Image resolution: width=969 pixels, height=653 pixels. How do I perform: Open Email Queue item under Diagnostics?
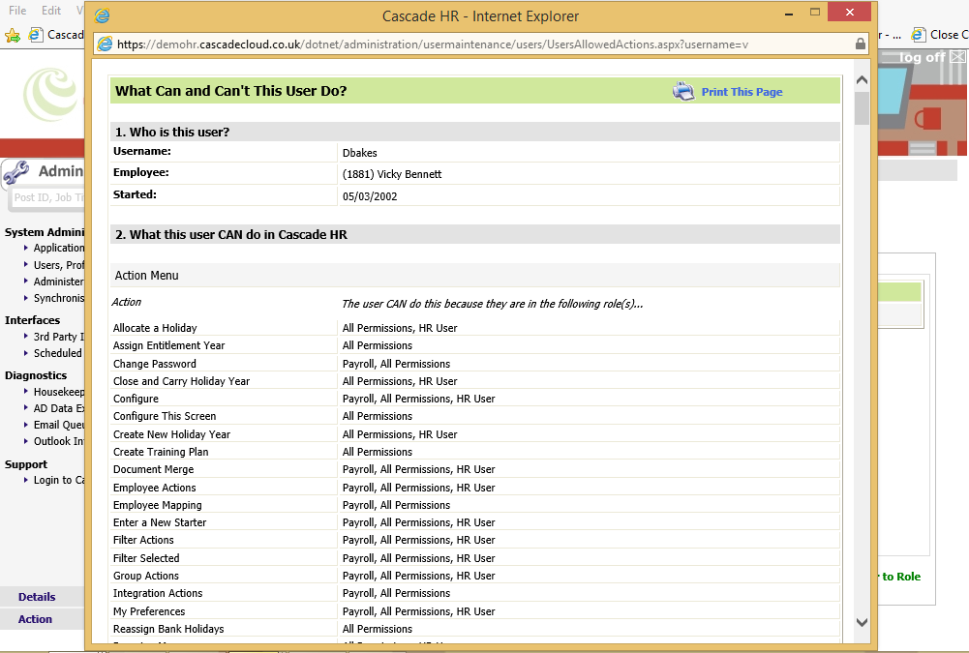59,425
